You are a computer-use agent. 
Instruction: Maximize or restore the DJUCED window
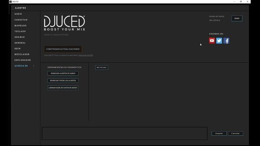tap(241, 2)
